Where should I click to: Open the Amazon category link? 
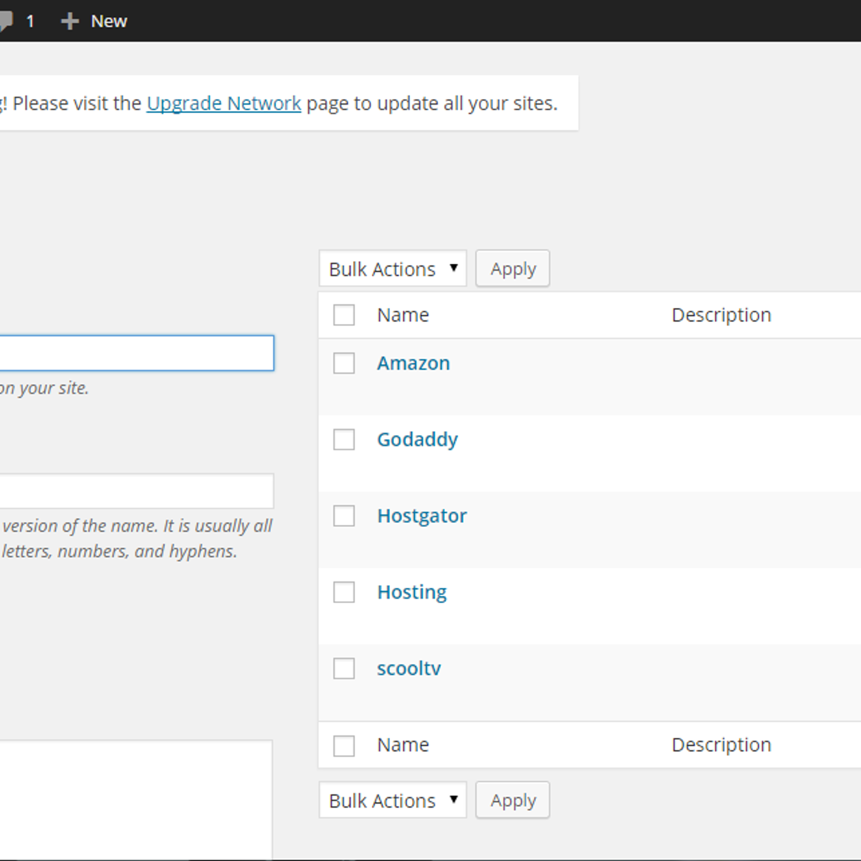point(413,363)
